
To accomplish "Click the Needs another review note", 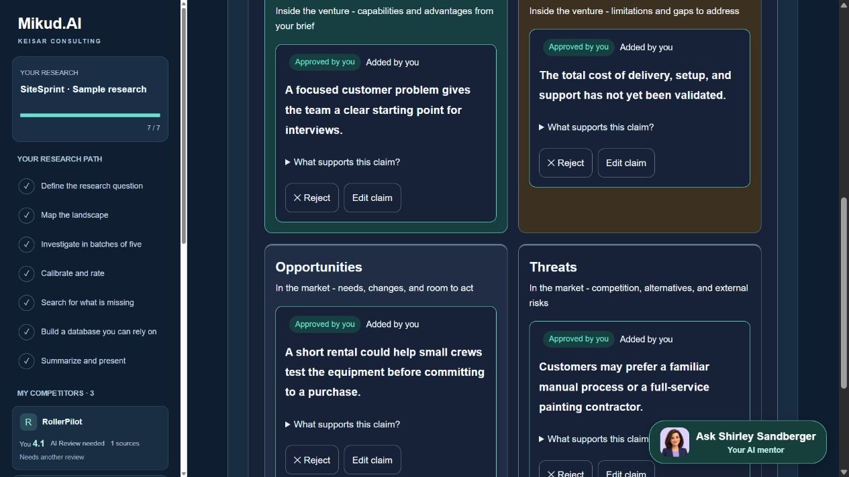I will (x=52, y=457).
